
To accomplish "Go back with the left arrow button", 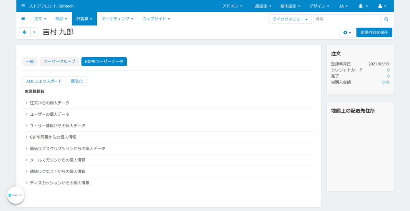I will coord(25,32).
